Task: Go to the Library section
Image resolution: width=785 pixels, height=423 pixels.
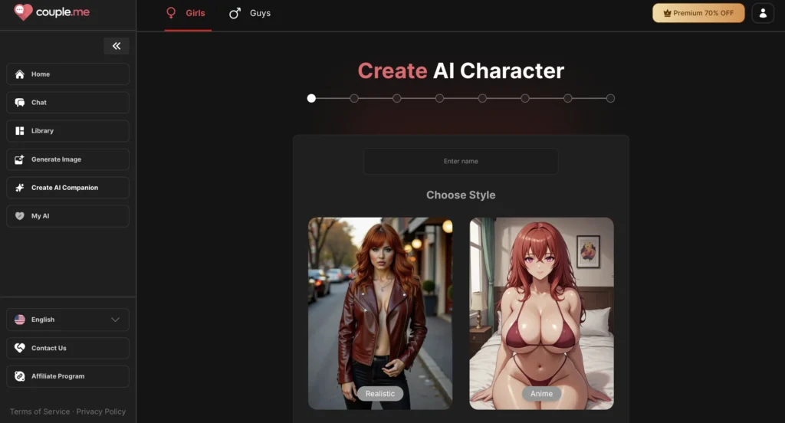Action: [x=67, y=131]
